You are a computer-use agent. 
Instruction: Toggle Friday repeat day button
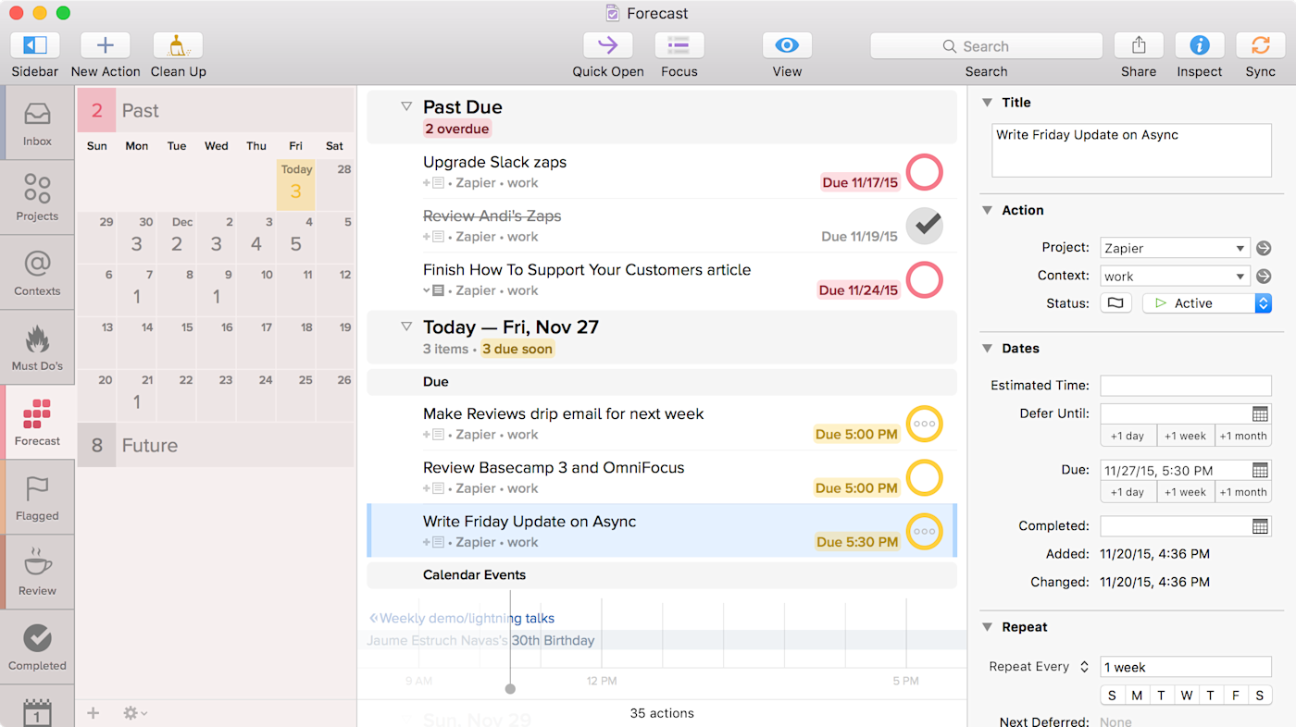[x=1235, y=696]
